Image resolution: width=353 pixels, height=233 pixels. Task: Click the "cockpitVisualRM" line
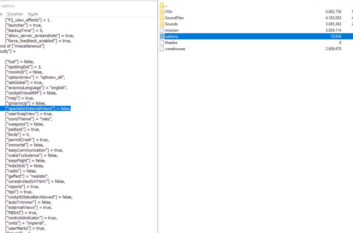point(31,93)
